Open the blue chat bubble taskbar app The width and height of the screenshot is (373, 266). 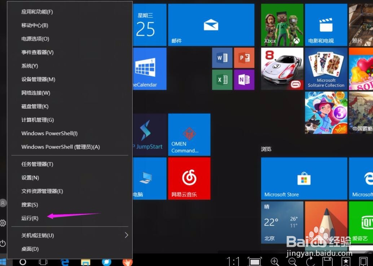[x=107, y=262]
